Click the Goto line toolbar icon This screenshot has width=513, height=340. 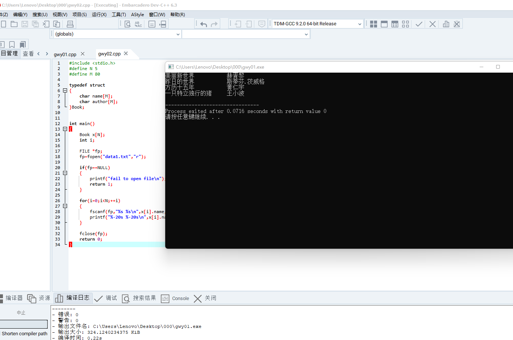152,24
